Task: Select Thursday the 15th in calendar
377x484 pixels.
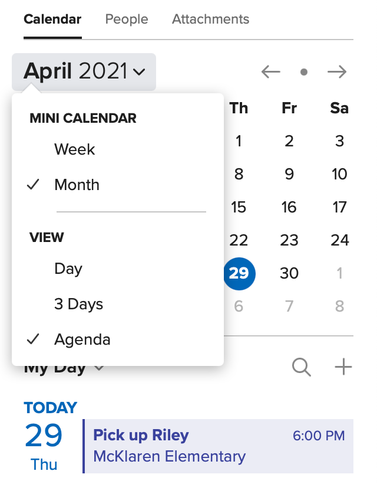Action: [239, 207]
